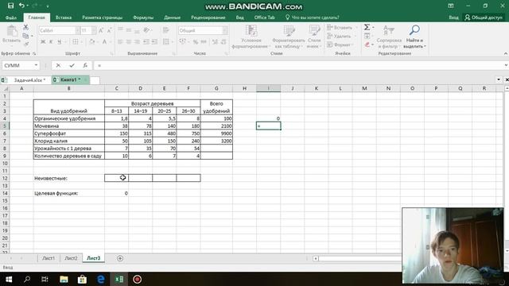Click the Font Color letter A icon
The image size is (509, 286).
click(104, 41)
